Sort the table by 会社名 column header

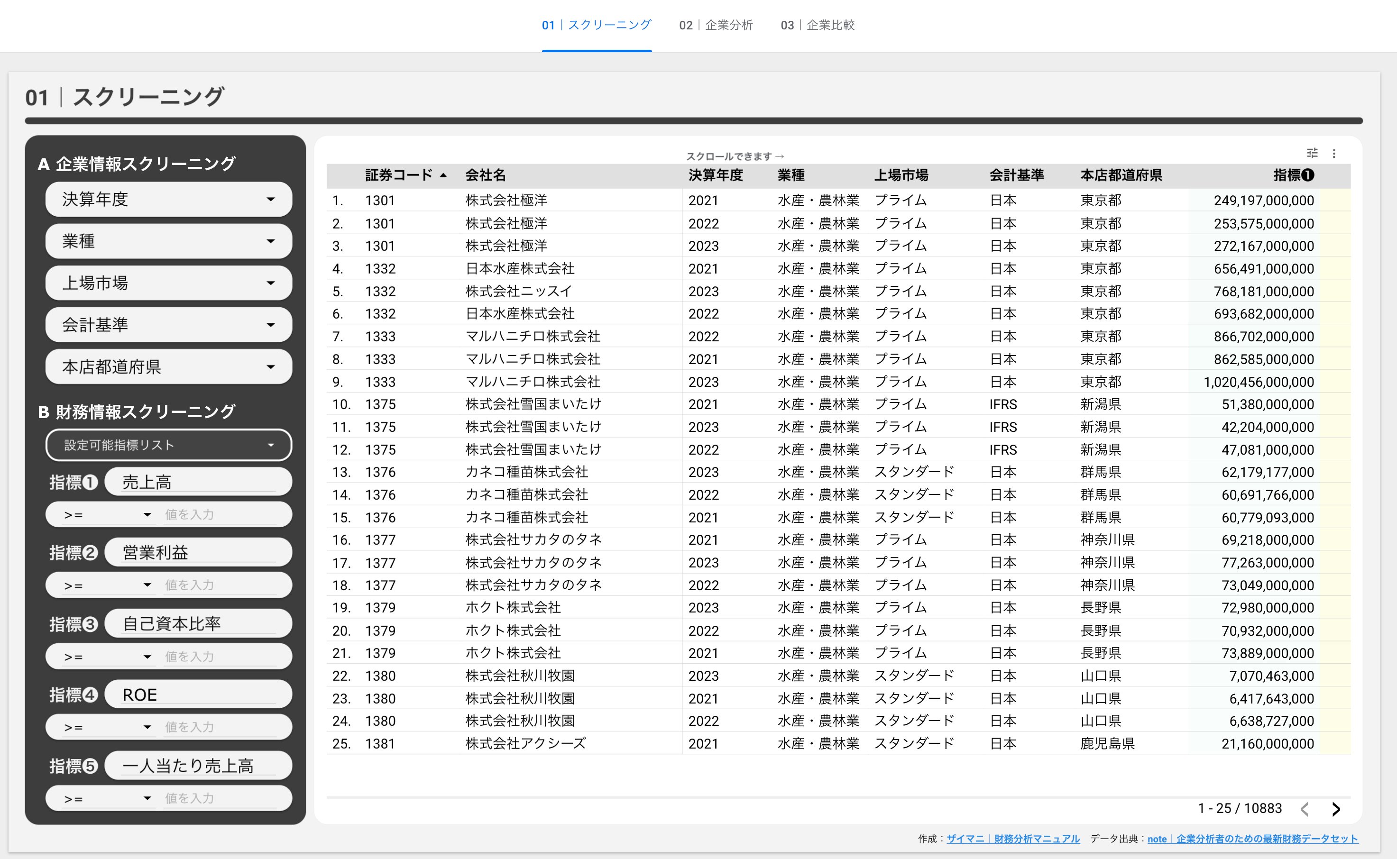485,175
